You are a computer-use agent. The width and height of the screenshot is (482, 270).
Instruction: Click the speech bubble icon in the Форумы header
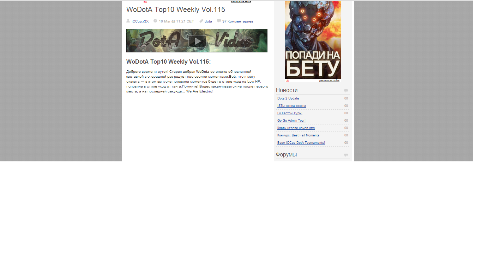(x=346, y=155)
